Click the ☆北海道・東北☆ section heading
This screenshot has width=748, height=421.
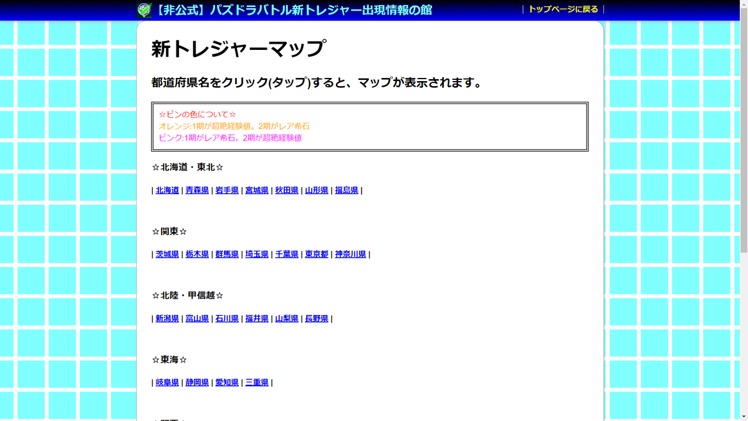click(188, 167)
